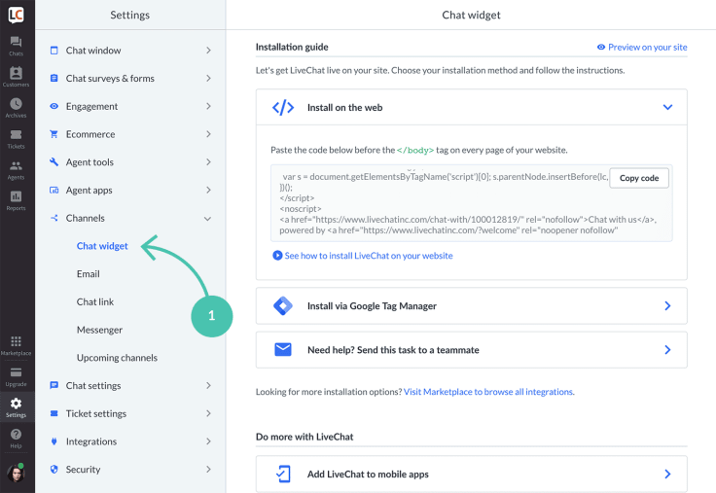716x493 pixels.
Task: Collapse the Install on the web panel
Action: tap(667, 107)
